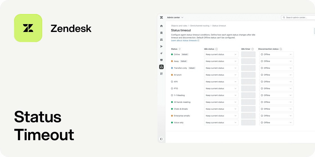Select the Objects and rules sidebar icon
315x157 pixels.
click(161, 67)
